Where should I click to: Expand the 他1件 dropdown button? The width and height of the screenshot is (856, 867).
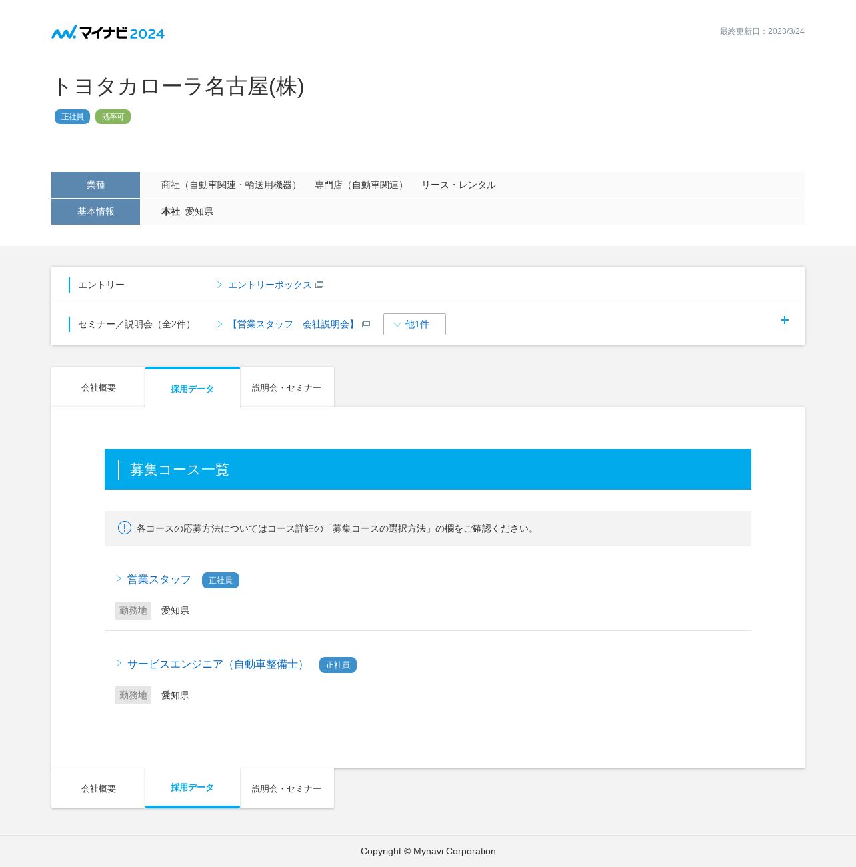coord(415,324)
